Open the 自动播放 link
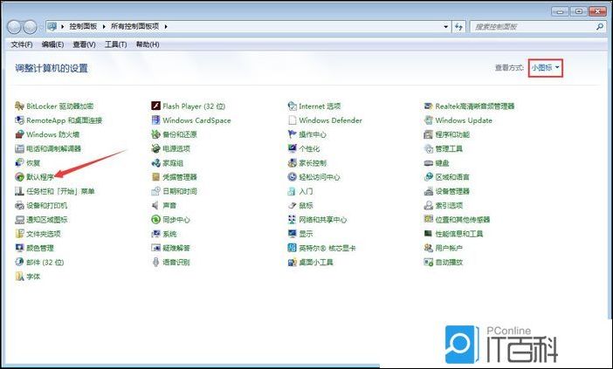This screenshot has width=613, height=369. pyautogui.click(x=449, y=262)
